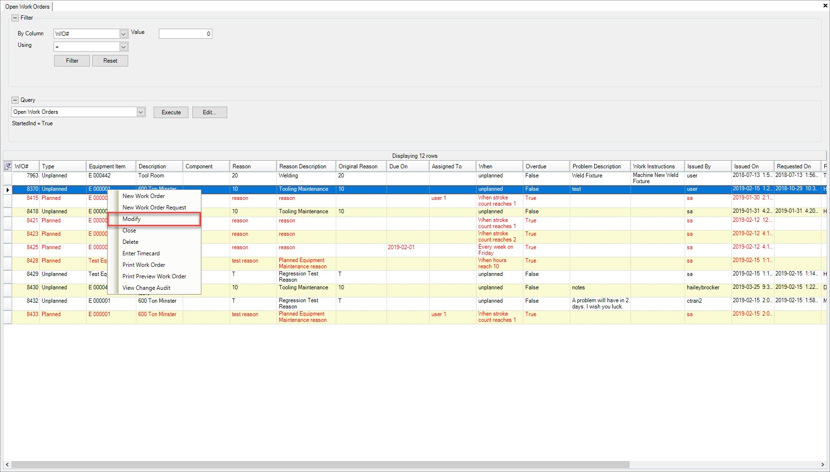830x472 pixels.
Task: Click the 'When hours reach 10' cell
Action: (x=499, y=263)
